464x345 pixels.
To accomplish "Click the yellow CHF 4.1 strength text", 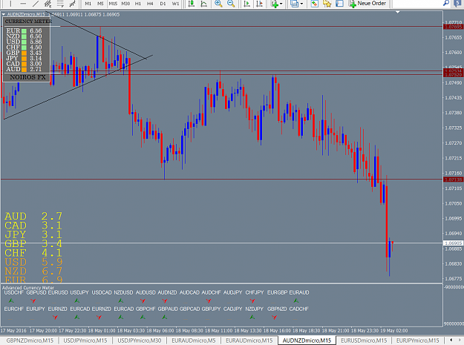I will (x=33, y=253).
